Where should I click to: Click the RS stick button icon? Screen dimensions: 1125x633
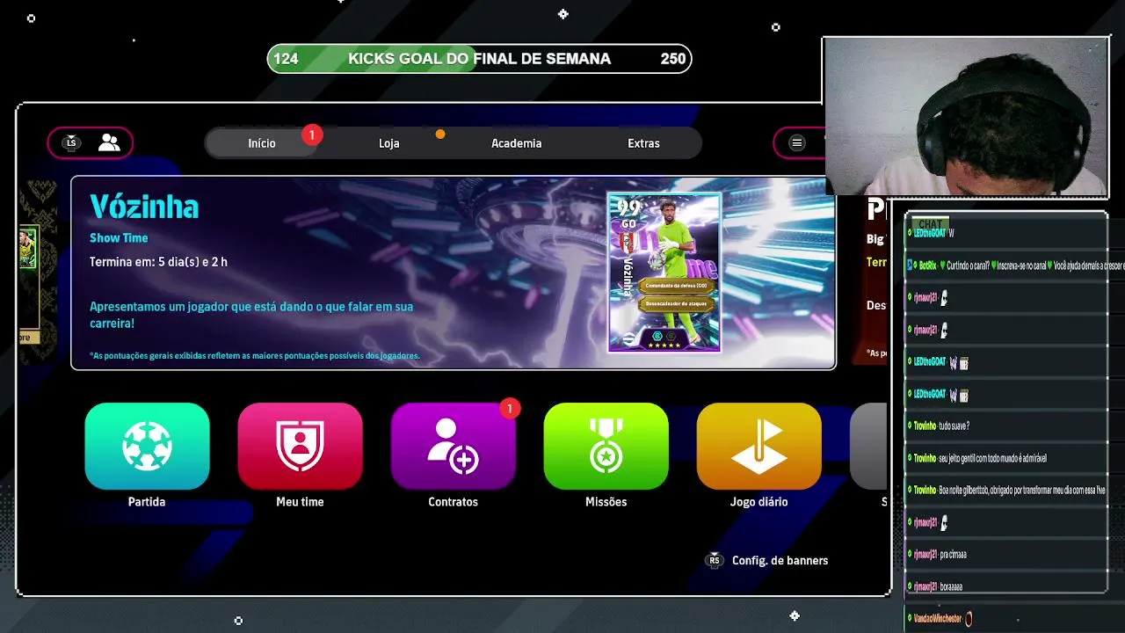pyautogui.click(x=715, y=560)
